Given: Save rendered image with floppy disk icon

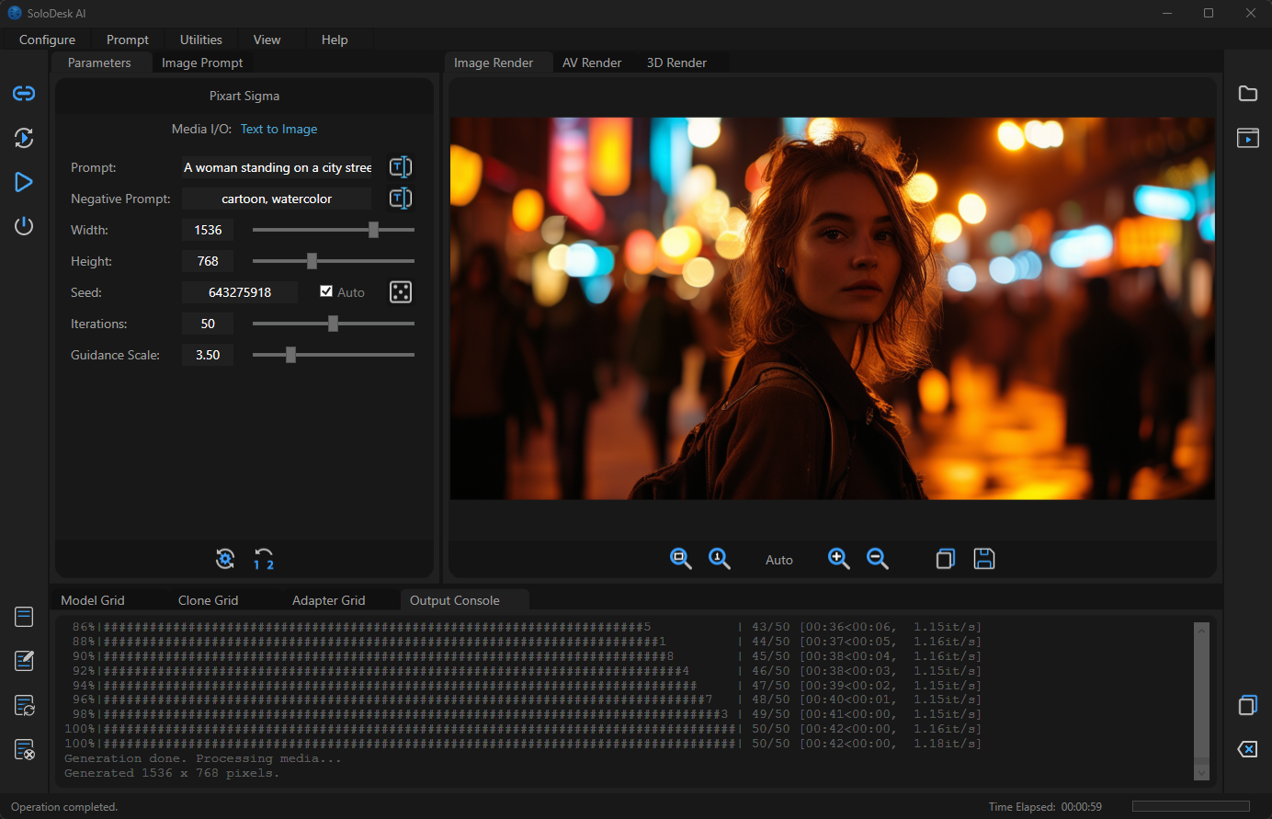Looking at the screenshot, I should point(984,559).
